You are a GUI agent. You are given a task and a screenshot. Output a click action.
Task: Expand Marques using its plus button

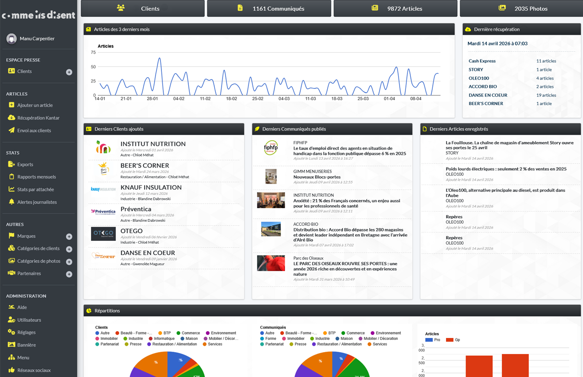click(x=69, y=236)
